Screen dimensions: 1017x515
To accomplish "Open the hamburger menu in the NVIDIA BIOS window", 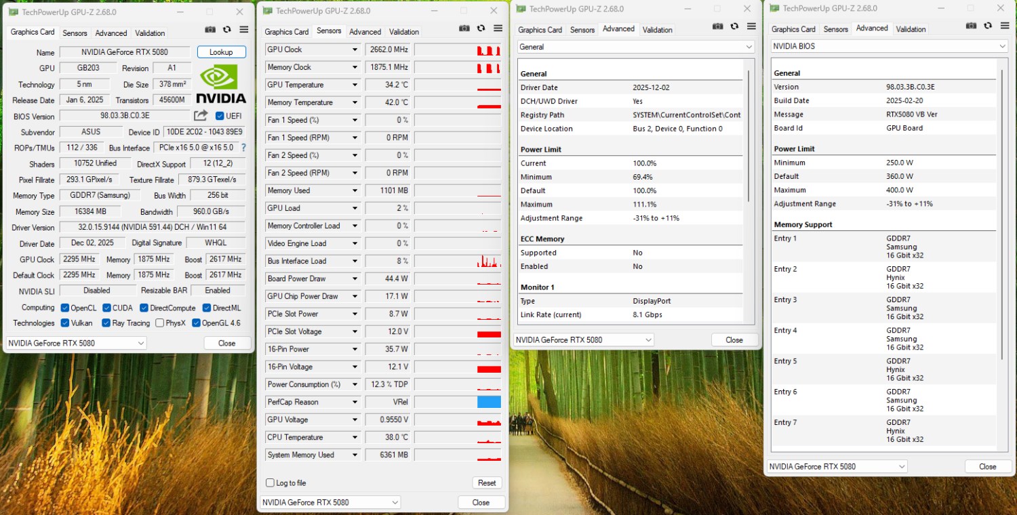I will 1005,26.
